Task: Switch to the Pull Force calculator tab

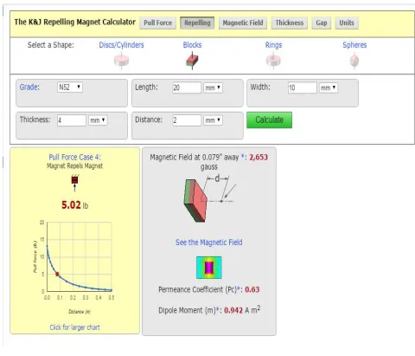Action: tap(157, 23)
